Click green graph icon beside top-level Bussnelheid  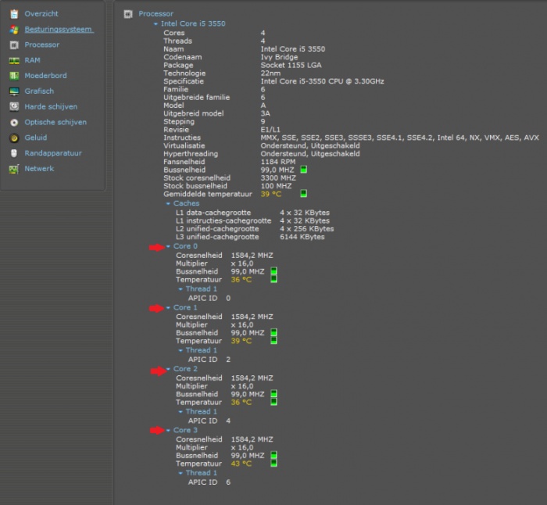click(303, 170)
